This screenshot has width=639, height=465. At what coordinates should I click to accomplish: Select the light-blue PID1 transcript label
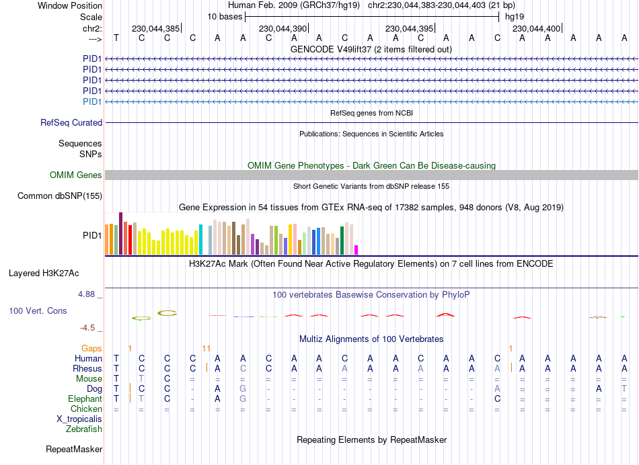point(92,101)
